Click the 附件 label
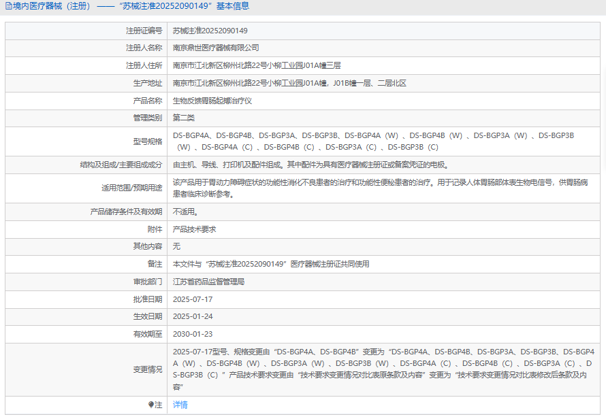The image size is (606, 419). pos(155,229)
